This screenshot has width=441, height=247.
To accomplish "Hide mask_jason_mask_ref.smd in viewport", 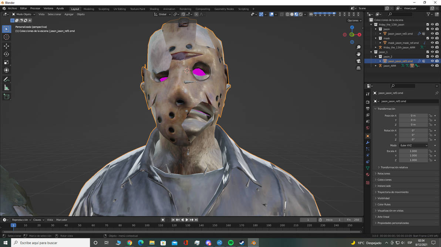I will tap(432, 43).
